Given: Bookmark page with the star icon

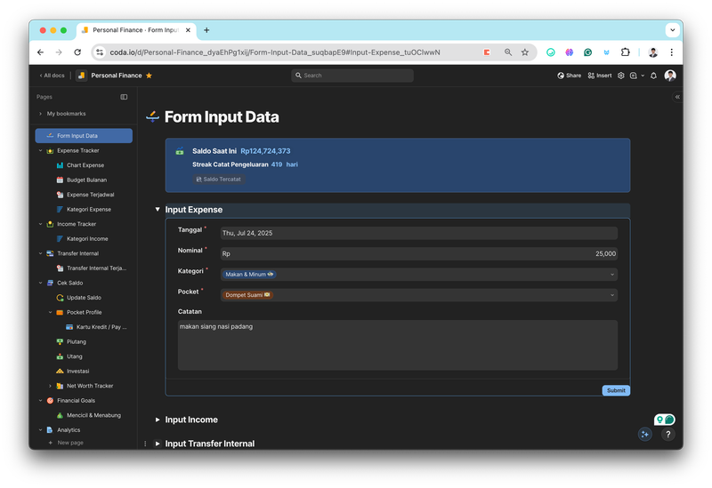Looking at the screenshot, I should click(524, 52).
